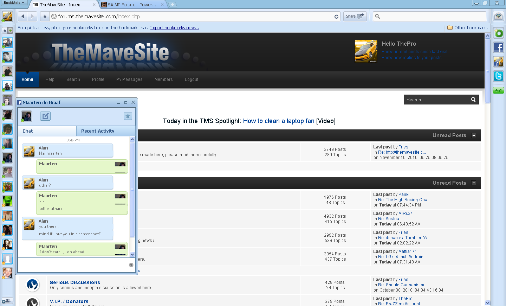Open the RockMelt menu dropdown
506x306 pixels.
coord(14,2)
